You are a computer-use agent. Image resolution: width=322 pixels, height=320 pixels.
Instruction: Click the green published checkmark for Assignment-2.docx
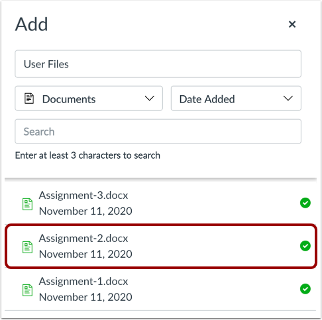[x=305, y=246]
